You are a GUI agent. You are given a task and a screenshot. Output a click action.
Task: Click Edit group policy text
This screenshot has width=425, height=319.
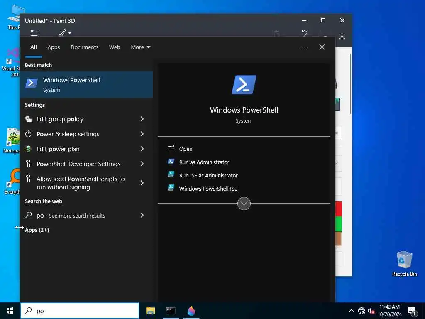(60, 119)
